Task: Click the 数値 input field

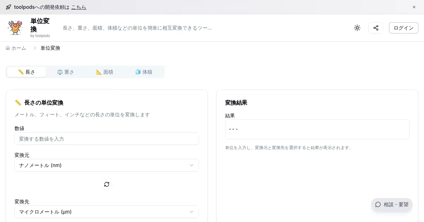Action: 106,139
